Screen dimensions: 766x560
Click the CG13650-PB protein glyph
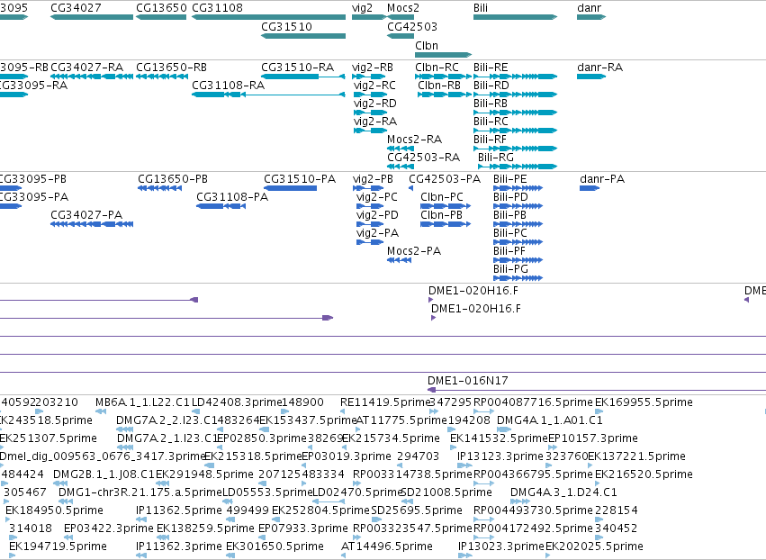pos(159,188)
